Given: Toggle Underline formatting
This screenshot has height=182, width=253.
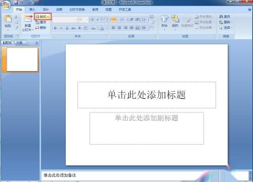Looking at the screenshot, I should pyautogui.click(x=67, y=28).
